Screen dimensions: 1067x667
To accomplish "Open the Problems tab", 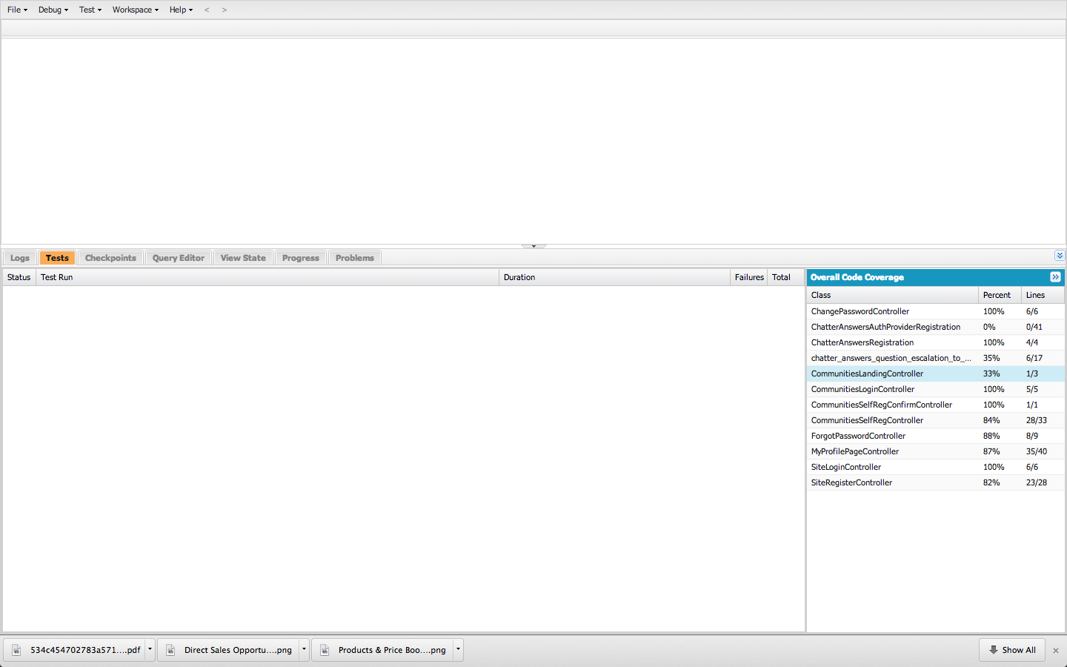I will point(355,258).
